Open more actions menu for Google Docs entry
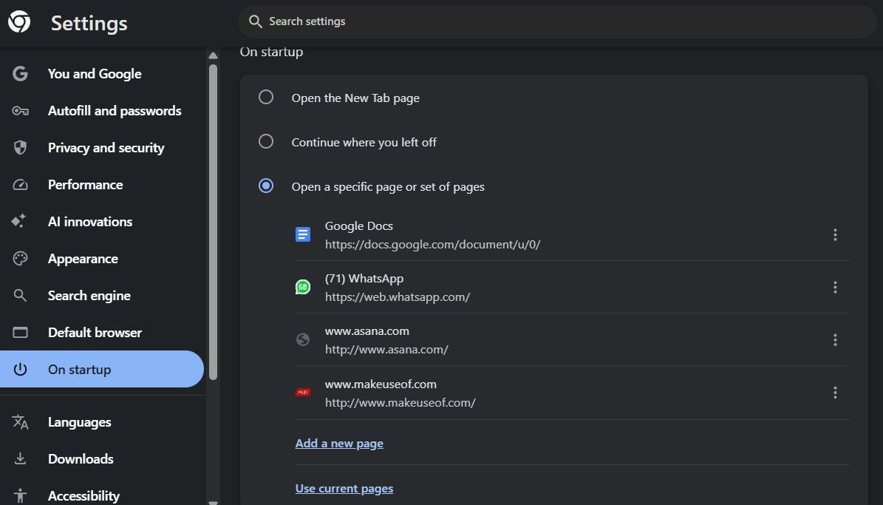The width and height of the screenshot is (883, 505). tap(835, 234)
